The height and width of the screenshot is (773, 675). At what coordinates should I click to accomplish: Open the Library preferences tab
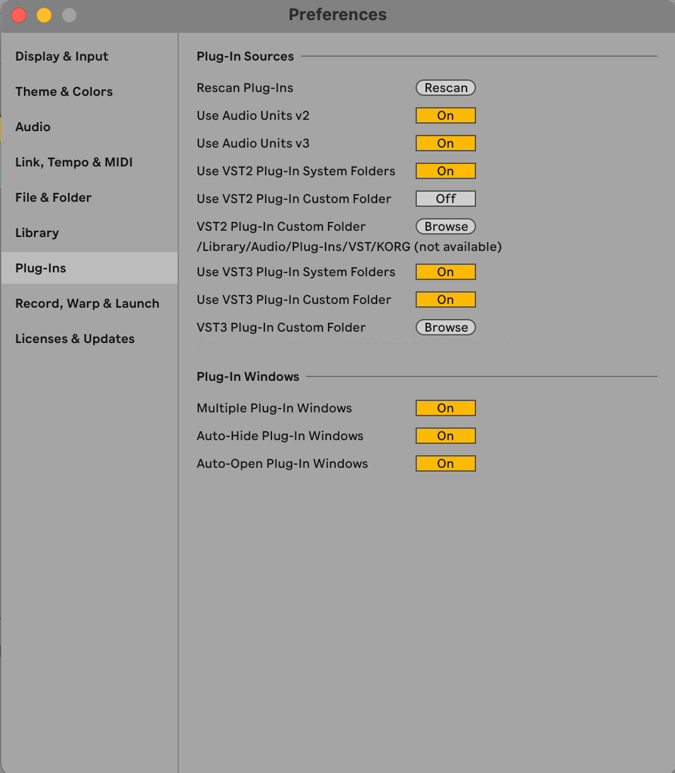pos(37,233)
